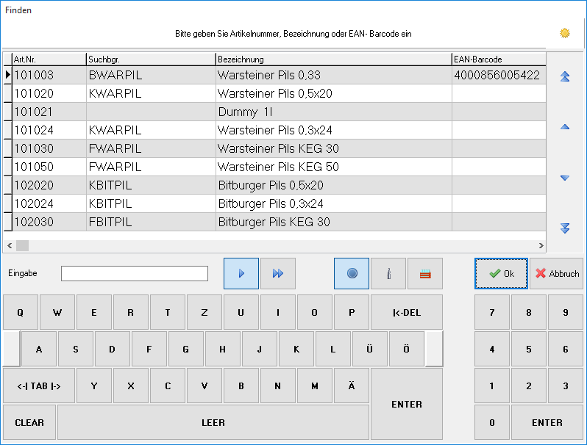Tap the K key
The width and height of the screenshot is (587, 445).
[x=296, y=349]
